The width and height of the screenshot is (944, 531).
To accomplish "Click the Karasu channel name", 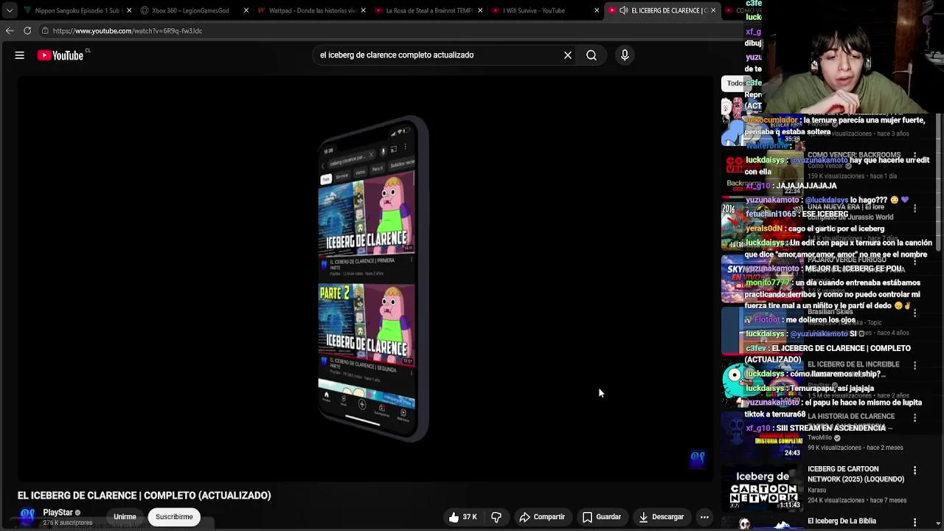I will tap(816, 490).
